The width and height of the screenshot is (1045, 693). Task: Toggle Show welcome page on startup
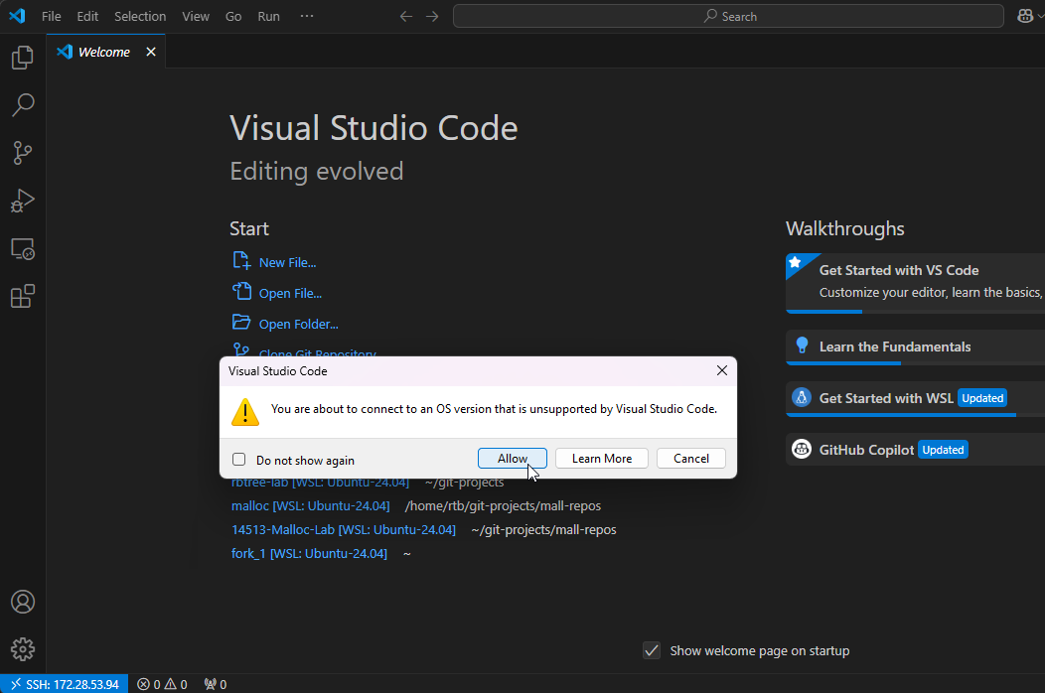(651, 650)
